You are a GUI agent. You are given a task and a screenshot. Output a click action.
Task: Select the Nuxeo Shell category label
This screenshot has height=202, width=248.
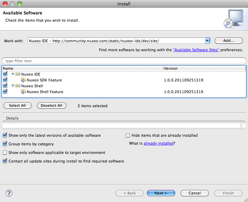(32, 86)
